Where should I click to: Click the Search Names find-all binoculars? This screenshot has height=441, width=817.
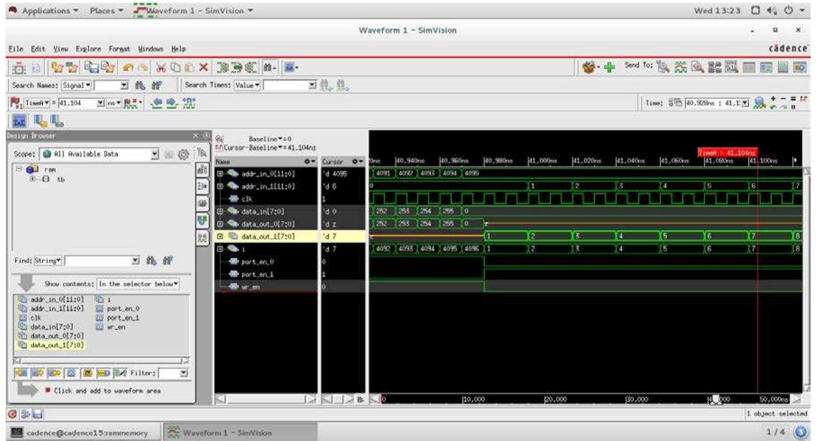point(157,85)
